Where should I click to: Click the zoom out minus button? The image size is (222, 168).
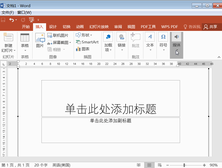pos(167,165)
